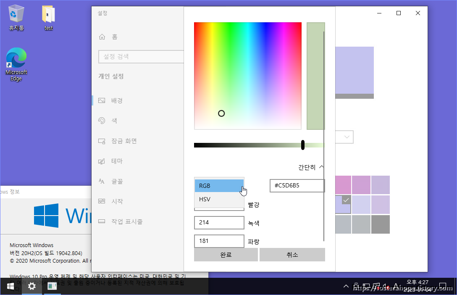Open the Windows Start button
Viewport: 457px width, 295px height.
pos(11,286)
